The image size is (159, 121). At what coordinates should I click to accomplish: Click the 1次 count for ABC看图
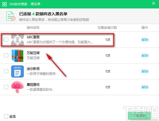[108, 40]
